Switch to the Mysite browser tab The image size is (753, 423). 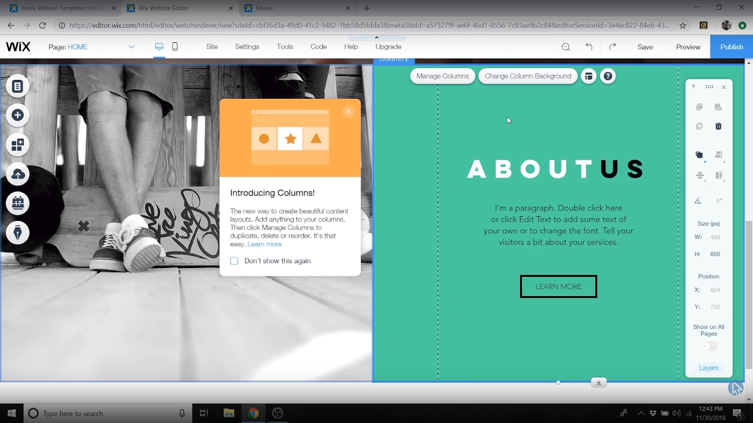click(x=298, y=8)
